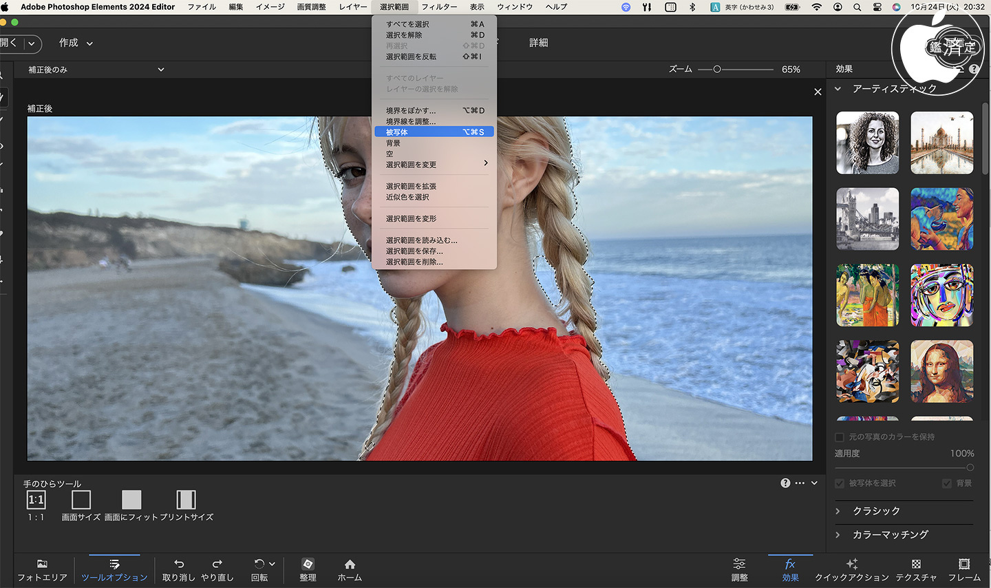Screen dimensions: 991x588
Task: Apply the Mona Lisa artistic effect thumbnail
Action: [941, 371]
